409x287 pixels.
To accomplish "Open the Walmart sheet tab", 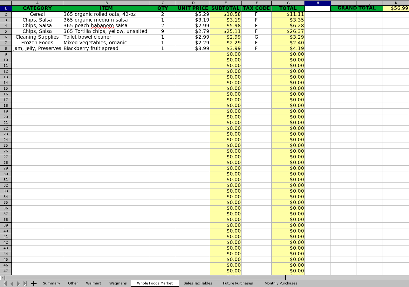I will coord(93,283).
